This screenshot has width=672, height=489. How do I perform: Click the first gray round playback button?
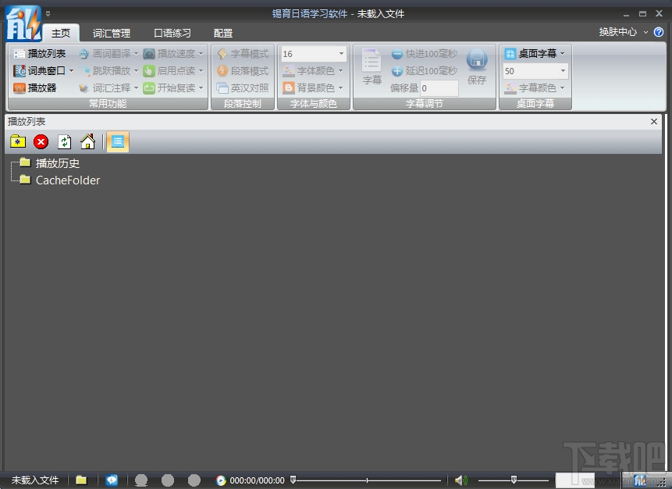tap(141, 480)
